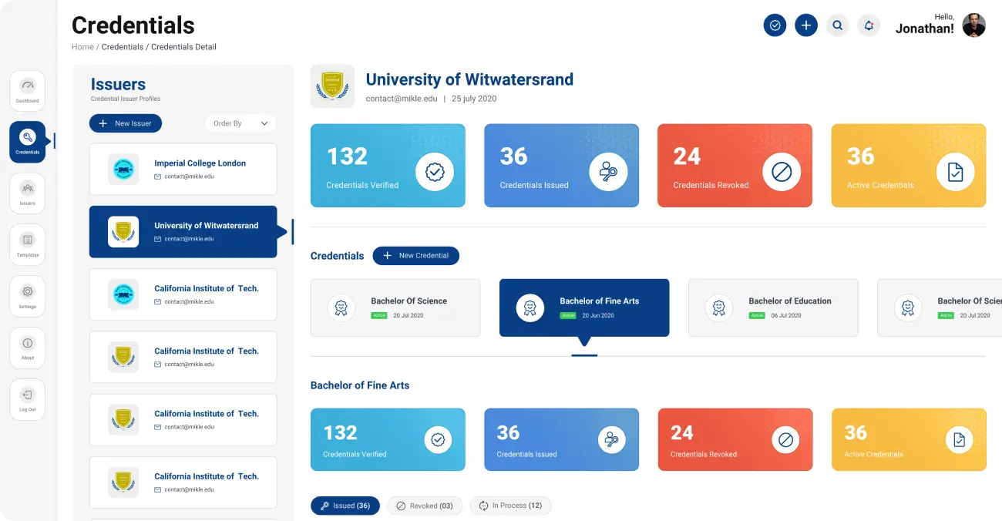Image resolution: width=1002 pixels, height=521 pixels.
Task: Open notifications bell icon
Action: pyautogui.click(x=869, y=25)
